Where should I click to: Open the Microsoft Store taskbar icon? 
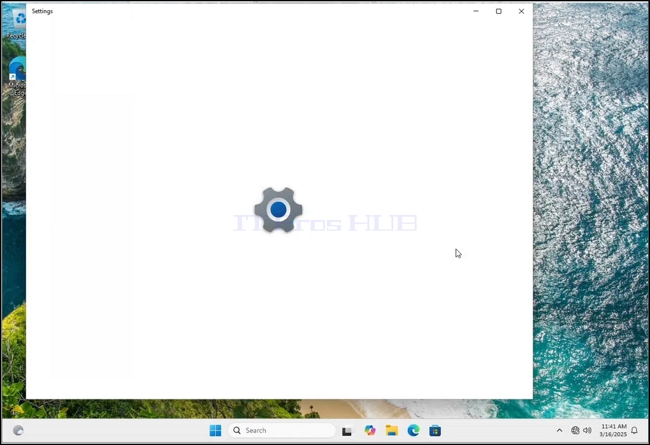click(435, 430)
